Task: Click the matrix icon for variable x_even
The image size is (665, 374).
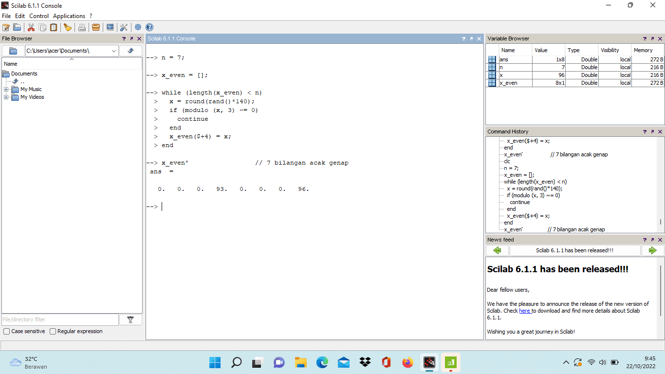Action: [x=492, y=83]
